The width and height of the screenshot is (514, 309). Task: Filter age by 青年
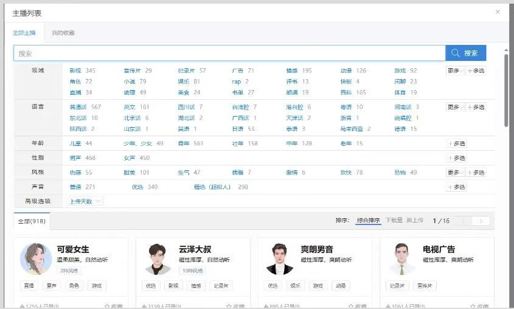[184, 143]
